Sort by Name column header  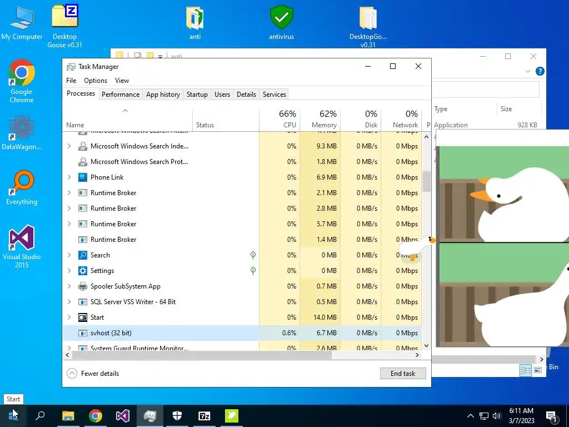coord(128,119)
